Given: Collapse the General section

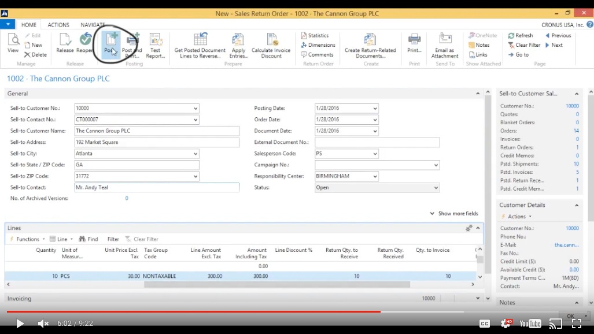Looking at the screenshot, I should (478, 94).
